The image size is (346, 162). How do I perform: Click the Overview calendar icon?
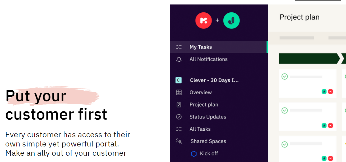point(179,92)
